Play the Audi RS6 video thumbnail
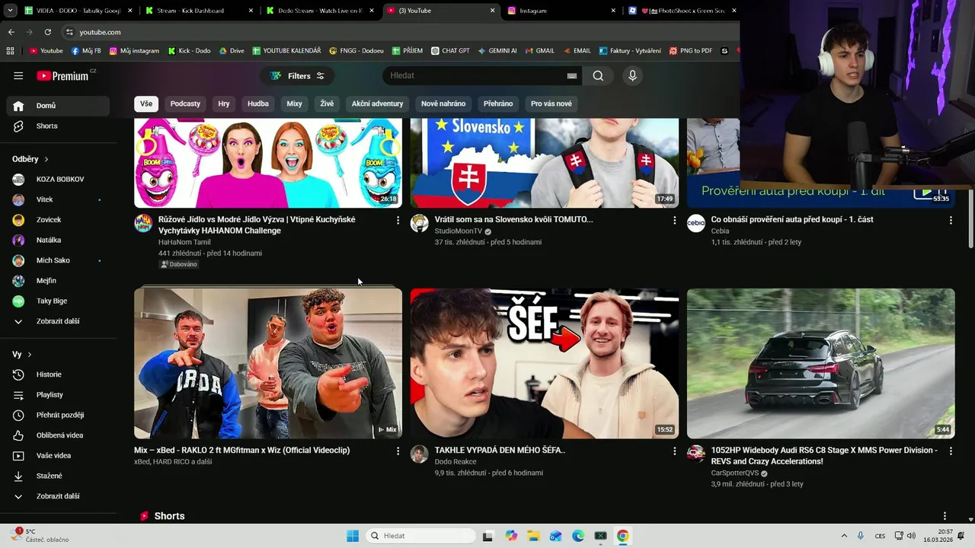The image size is (975, 548). 821,363
